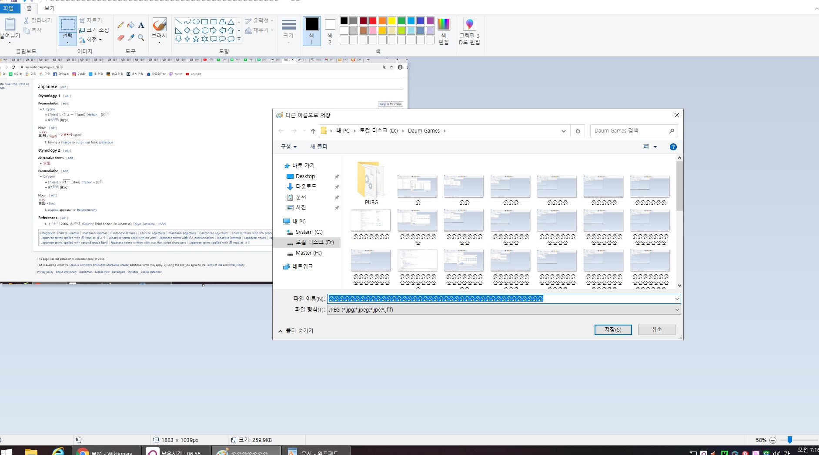Click the New folder (새 폴더) button
Image resolution: width=819 pixels, height=455 pixels.
click(319, 147)
